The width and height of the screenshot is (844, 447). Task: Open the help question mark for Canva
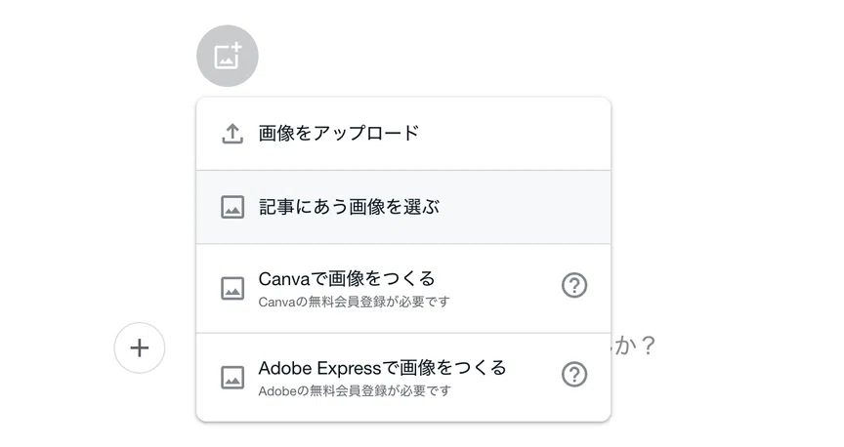click(574, 285)
